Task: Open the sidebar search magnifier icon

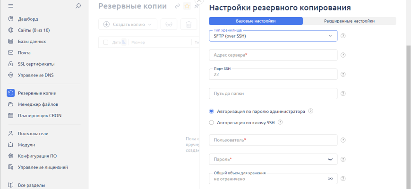Action: [78, 6]
